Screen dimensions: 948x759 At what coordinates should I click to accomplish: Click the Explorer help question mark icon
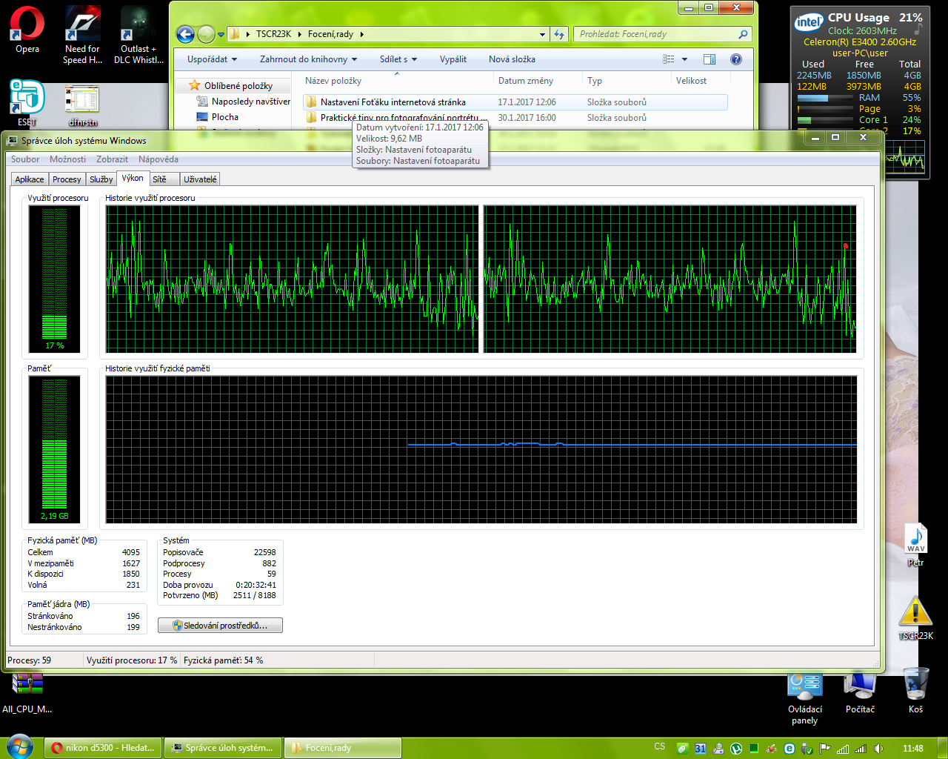(x=735, y=59)
